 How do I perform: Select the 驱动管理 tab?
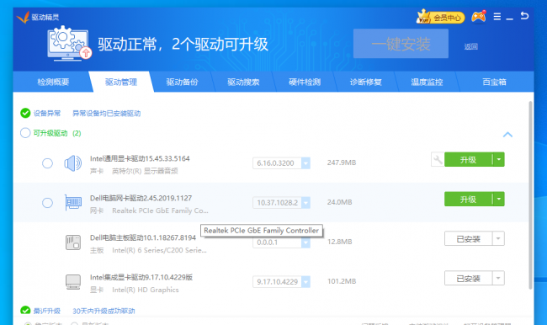[120, 82]
